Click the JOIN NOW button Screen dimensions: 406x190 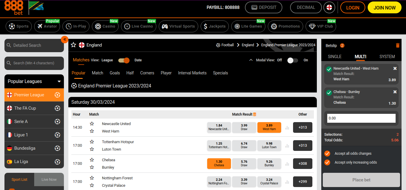[x=385, y=8]
